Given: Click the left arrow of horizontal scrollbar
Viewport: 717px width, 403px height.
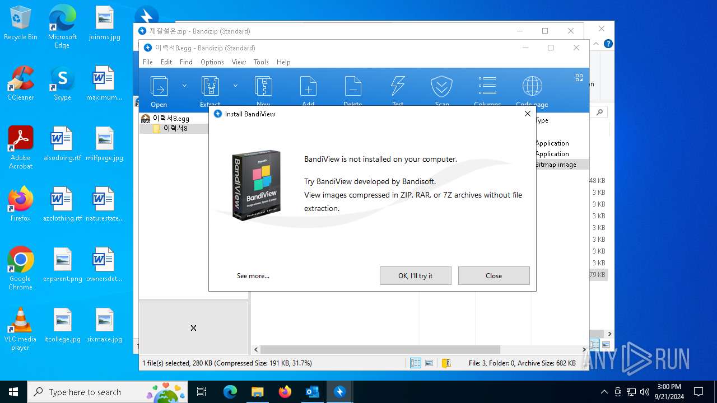Looking at the screenshot, I should [x=256, y=349].
